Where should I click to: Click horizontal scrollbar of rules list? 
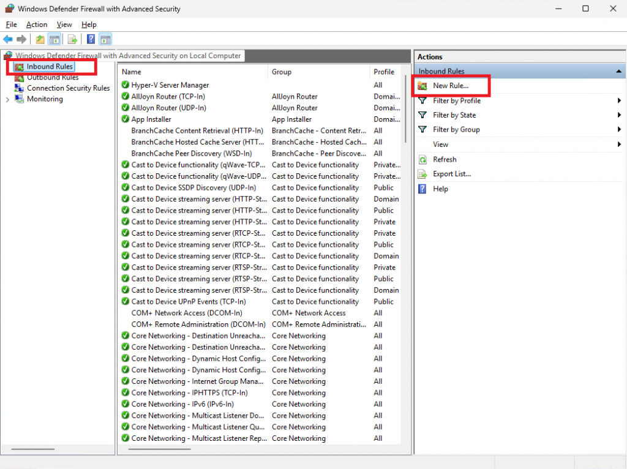[160, 449]
